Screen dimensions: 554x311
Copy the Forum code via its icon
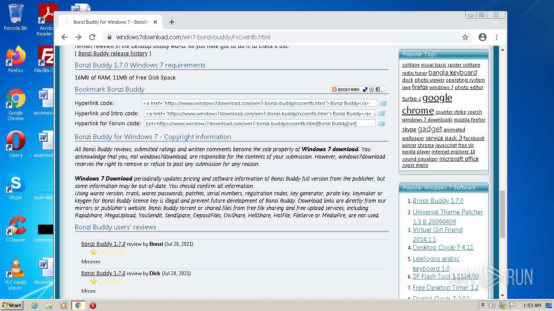point(381,124)
